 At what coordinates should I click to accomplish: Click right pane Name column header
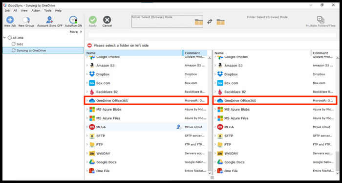[x=262, y=53]
